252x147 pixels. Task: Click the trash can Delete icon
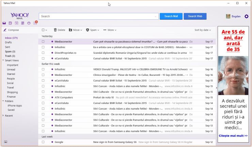pyautogui.click(x=56, y=30)
